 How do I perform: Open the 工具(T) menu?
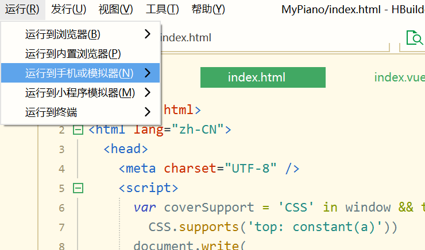click(162, 9)
